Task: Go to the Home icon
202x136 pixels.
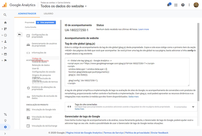Action: pyautogui.click(x=5, y=23)
